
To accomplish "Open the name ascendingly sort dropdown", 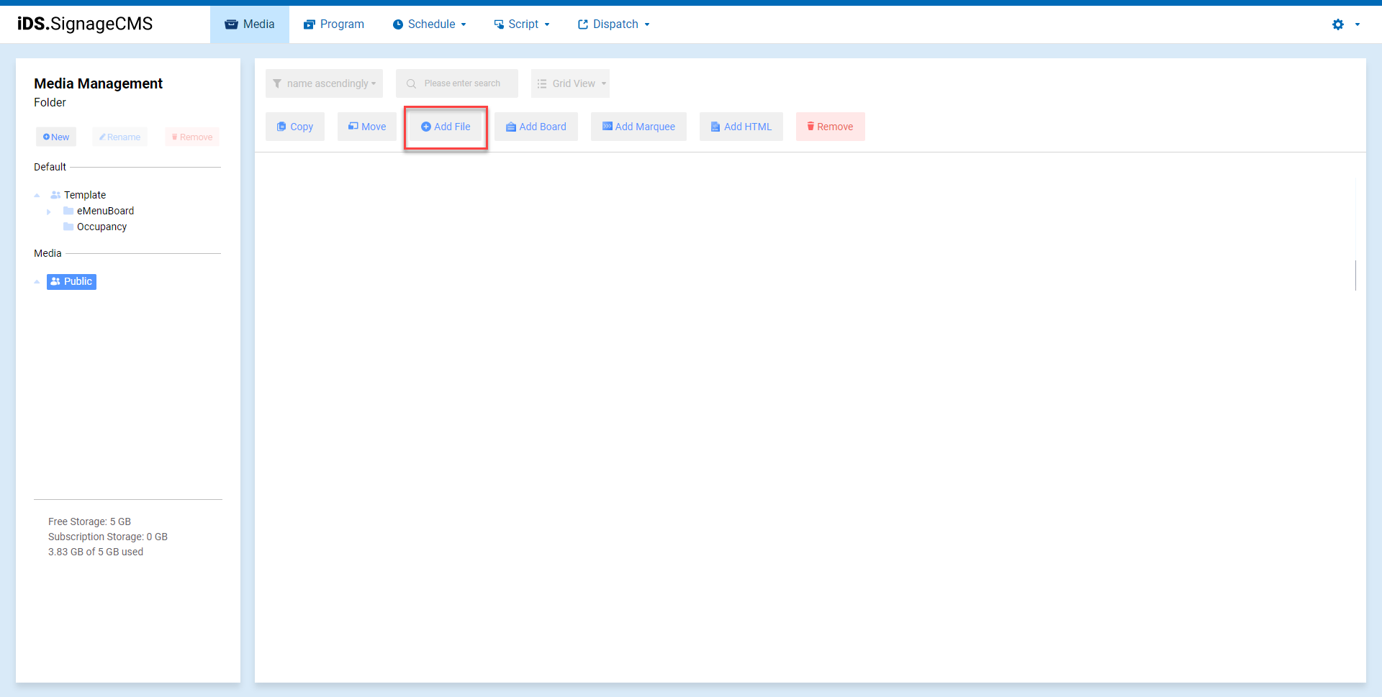I will pos(324,83).
